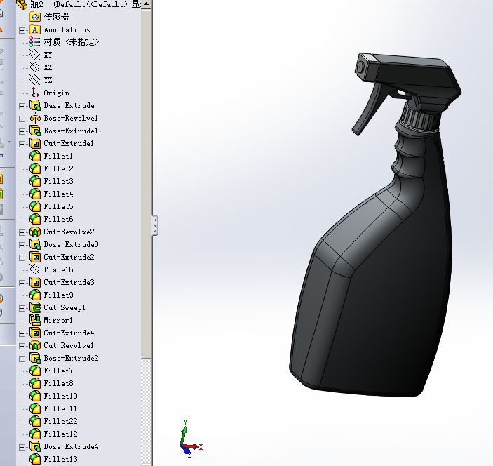Click the feature tree vertical scrollbar thumb
Screen dimensions: 493x466
[146, 184]
